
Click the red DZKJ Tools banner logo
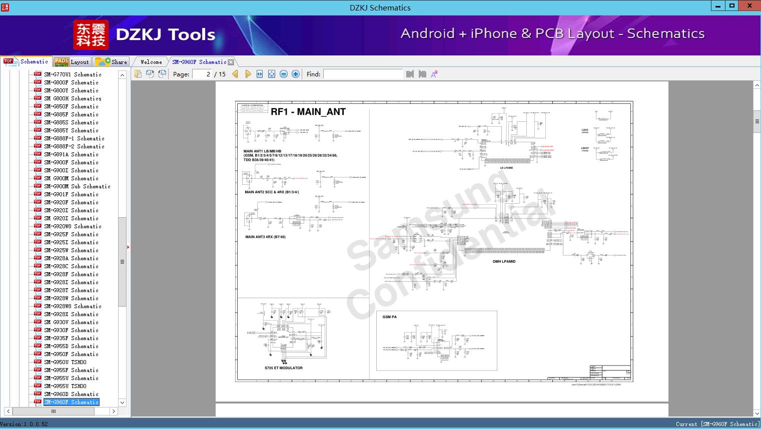pyautogui.click(x=91, y=35)
